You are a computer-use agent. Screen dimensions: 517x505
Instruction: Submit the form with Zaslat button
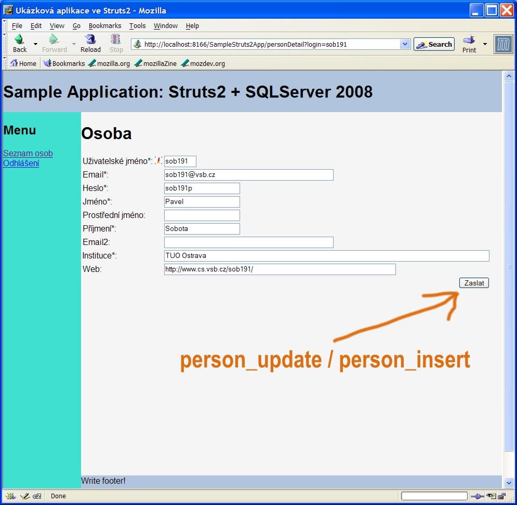[474, 283]
